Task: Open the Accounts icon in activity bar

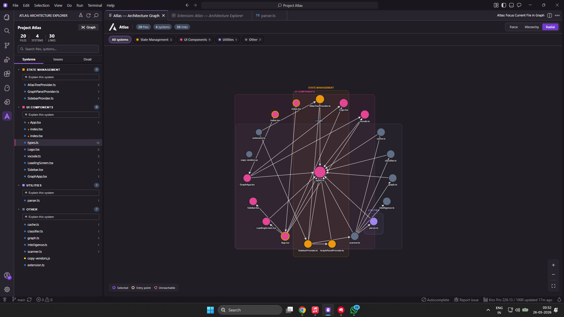Action: click(x=7, y=276)
